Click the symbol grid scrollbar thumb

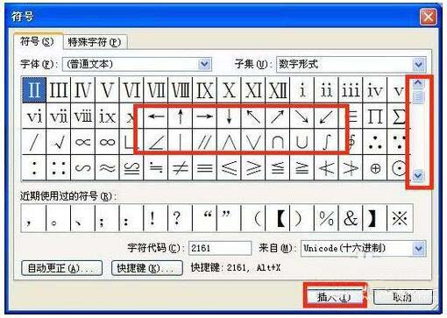tap(418, 97)
